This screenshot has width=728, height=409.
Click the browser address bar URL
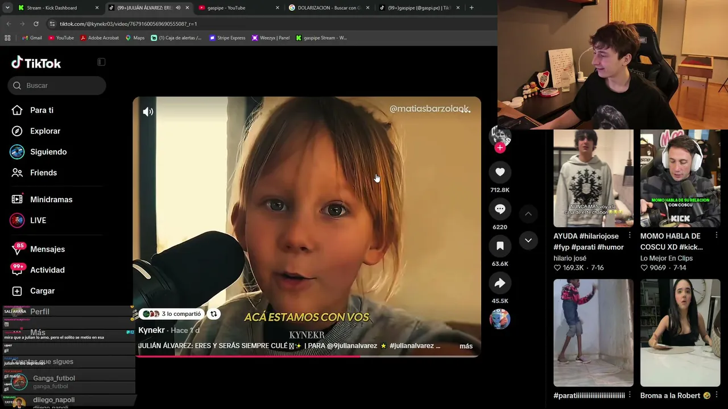129,24
